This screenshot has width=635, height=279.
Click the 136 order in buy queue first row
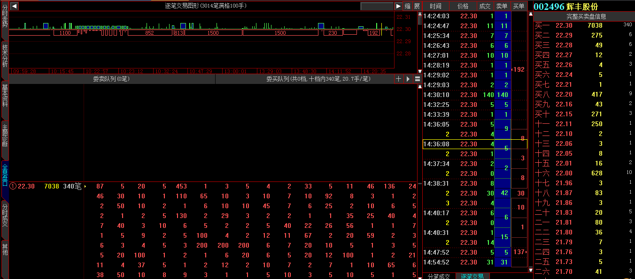[389, 186]
